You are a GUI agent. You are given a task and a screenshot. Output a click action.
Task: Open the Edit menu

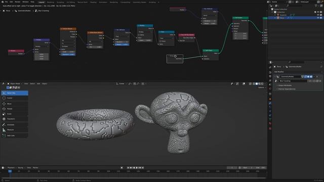click(11, 2)
